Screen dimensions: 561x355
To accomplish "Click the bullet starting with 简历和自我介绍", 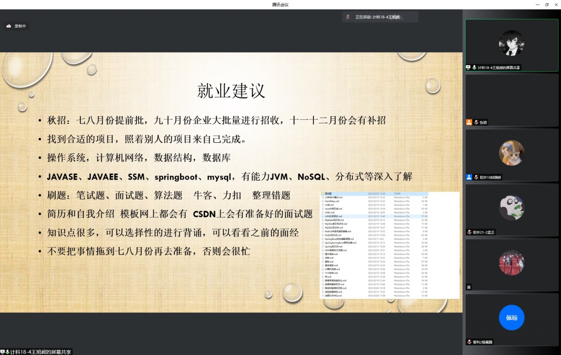I will [x=180, y=214].
